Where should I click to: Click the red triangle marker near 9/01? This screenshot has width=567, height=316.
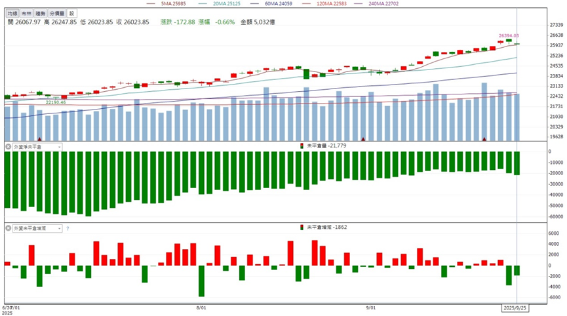point(362,139)
